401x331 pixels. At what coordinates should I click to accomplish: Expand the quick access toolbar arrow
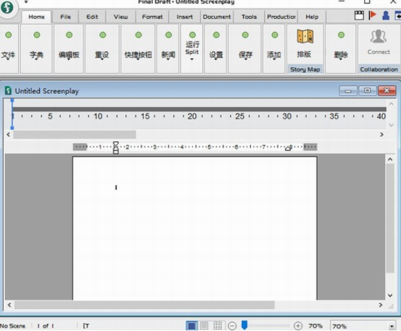(x=26, y=2)
